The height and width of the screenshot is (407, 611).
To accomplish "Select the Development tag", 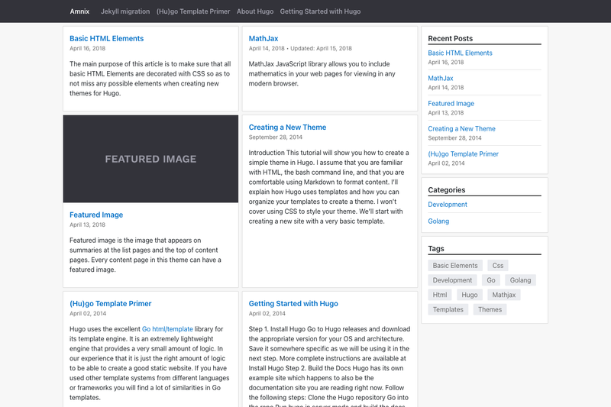I will 452,280.
